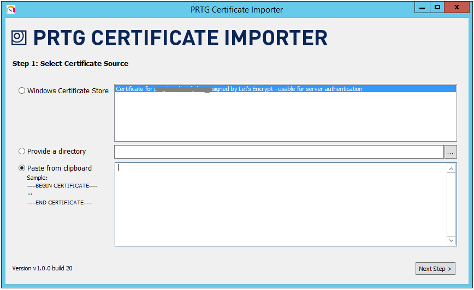Click the directory path input field

click(x=279, y=152)
